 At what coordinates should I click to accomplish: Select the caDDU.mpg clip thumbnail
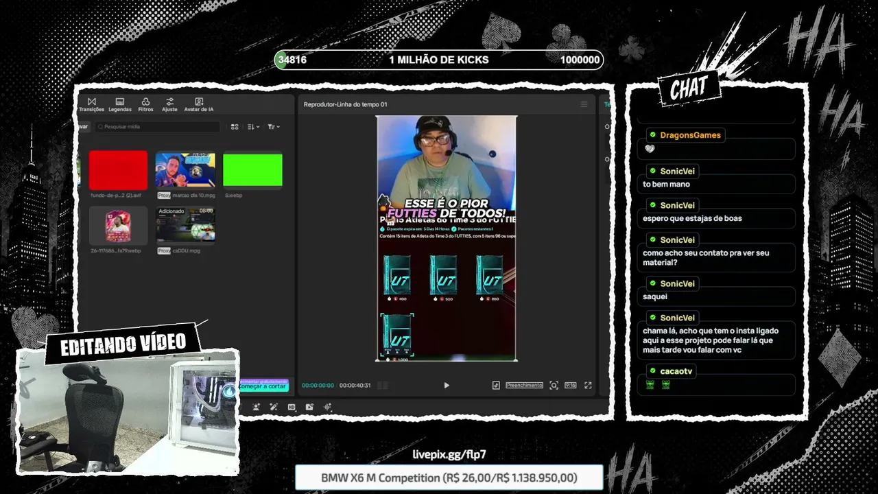point(185,225)
